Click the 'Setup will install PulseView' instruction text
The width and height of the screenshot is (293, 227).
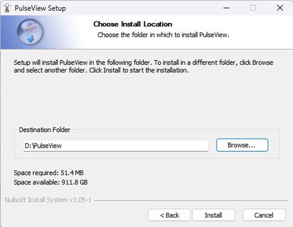pos(143,66)
